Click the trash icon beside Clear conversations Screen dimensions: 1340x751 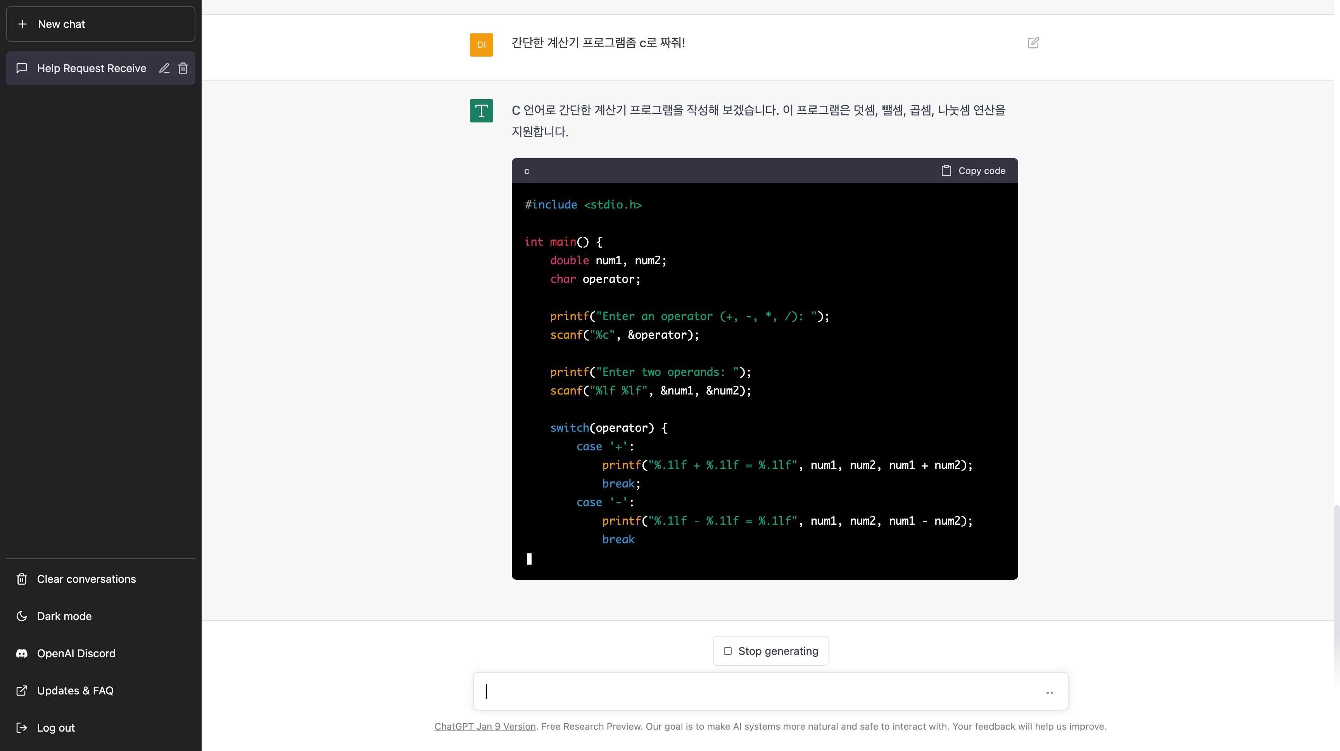click(22, 579)
